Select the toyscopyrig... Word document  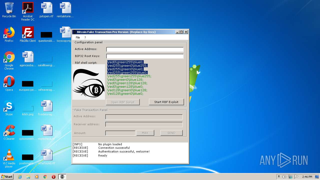point(64,34)
